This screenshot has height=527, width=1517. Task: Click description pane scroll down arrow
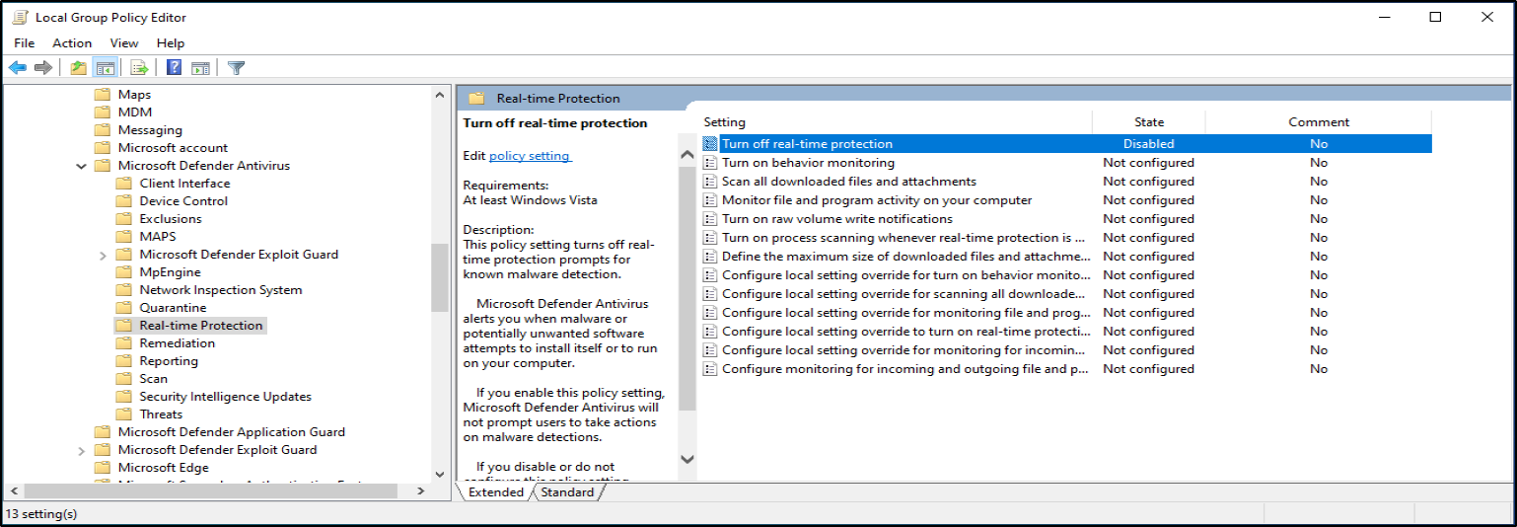(x=687, y=459)
